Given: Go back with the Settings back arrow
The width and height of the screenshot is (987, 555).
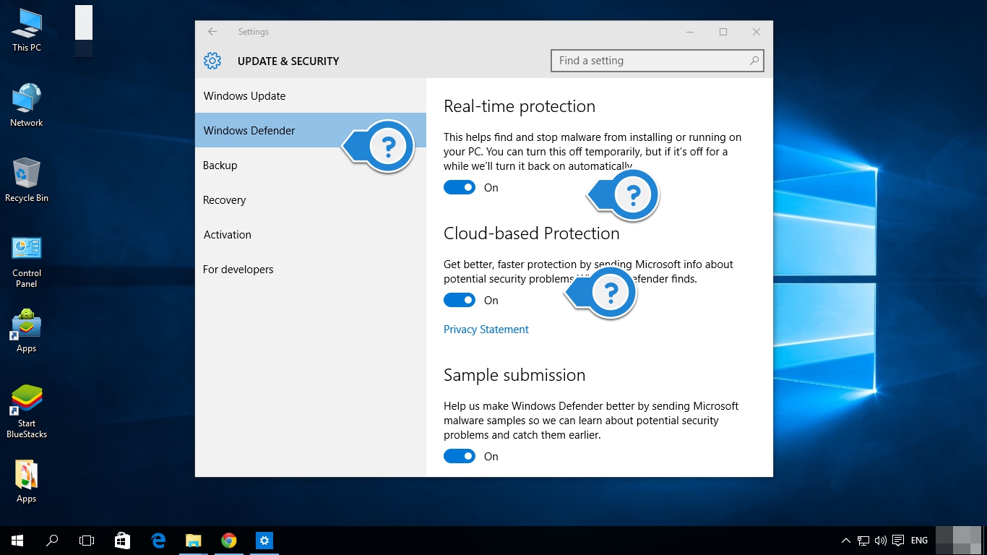Looking at the screenshot, I should [x=212, y=32].
